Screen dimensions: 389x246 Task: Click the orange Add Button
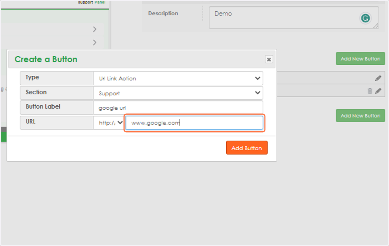(x=247, y=148)
